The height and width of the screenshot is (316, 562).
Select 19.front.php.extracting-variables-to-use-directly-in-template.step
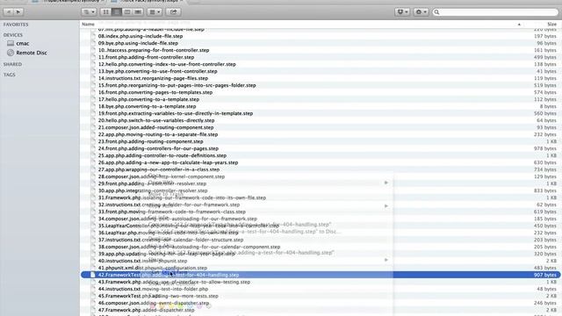tap(176, 113)
